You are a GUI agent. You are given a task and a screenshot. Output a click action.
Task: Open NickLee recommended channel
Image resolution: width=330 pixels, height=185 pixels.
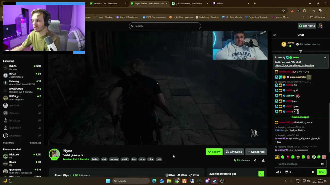(x=22, y=156)
